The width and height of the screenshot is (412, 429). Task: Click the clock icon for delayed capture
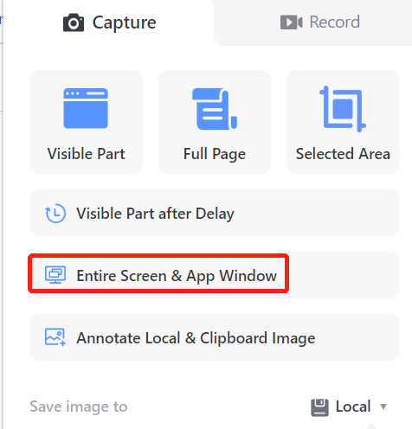(x=55, y=214)
